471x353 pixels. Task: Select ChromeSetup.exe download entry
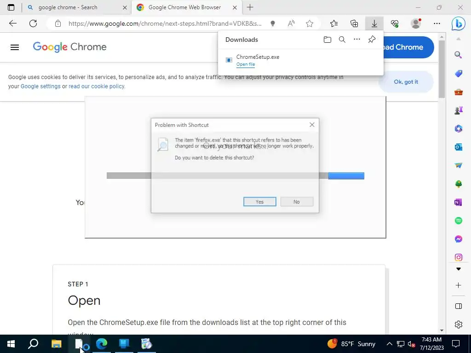(301, 60)
